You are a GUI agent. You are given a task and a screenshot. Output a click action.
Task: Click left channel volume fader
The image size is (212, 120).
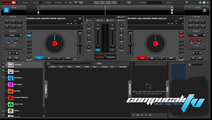point(98,46)
